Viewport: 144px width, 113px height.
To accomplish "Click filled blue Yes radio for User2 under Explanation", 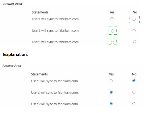I will 111,92.
